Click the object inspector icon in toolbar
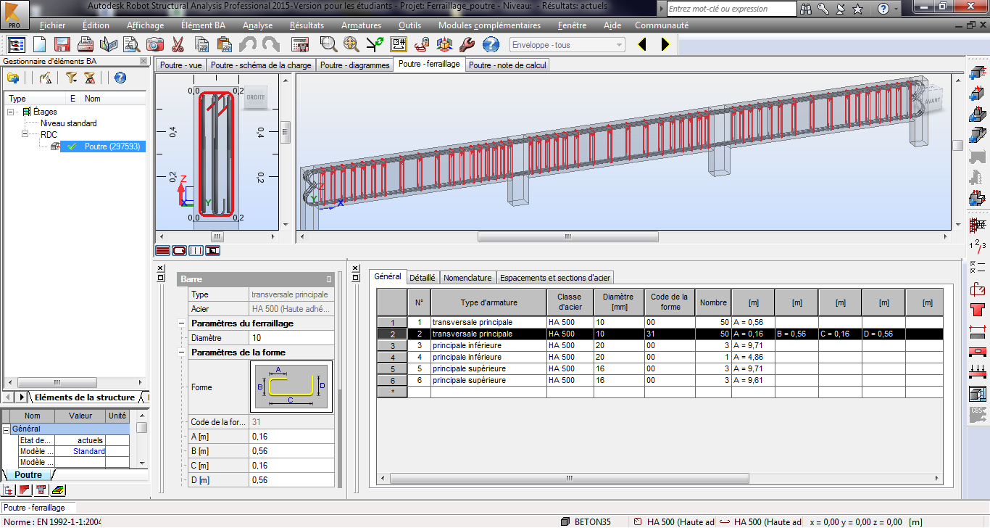The width and height of the screenshot is (990, 528). click(x=16, y=44)
